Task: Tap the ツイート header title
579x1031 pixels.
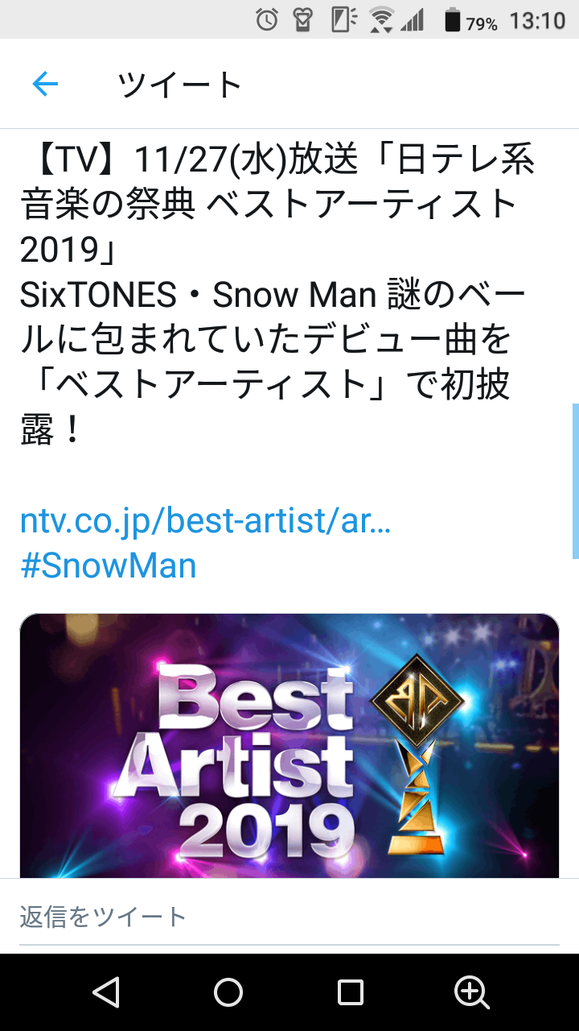Action: click(x=179, y=84)
